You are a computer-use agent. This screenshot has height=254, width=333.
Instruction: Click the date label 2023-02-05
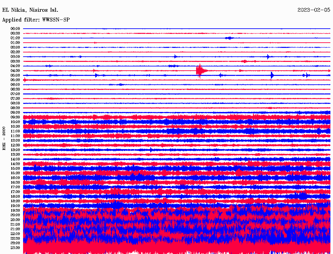pyautogui.click(x=314, y=10)
